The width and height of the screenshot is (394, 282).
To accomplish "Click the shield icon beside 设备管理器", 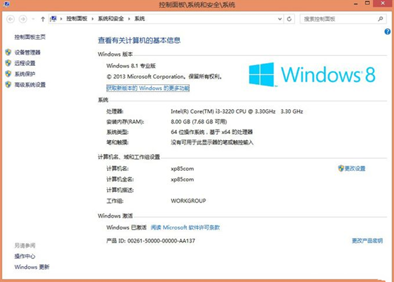I will click(x=8, y=52).
